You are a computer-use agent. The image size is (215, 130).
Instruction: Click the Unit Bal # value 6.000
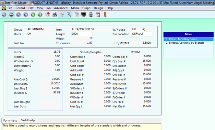(x=107, y=74)
